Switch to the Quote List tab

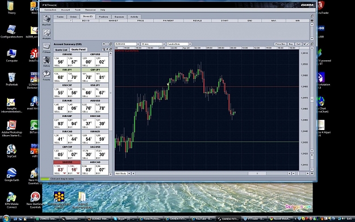(x=61, y=50)
